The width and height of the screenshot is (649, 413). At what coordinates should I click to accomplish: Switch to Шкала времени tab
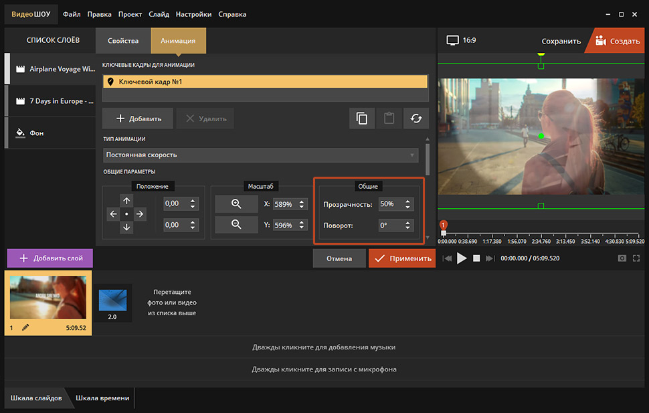[x=102, y=398]
